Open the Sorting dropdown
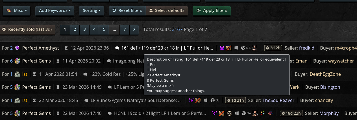357x120 pixels. tap(92, 10)
